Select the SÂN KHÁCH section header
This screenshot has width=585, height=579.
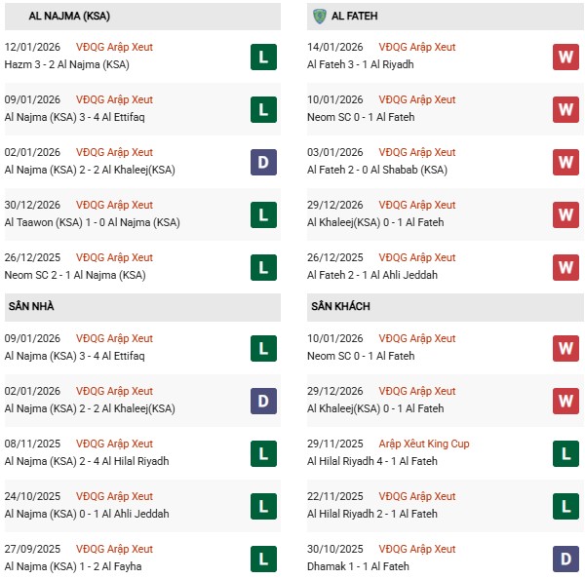click(x=342, y=306)
